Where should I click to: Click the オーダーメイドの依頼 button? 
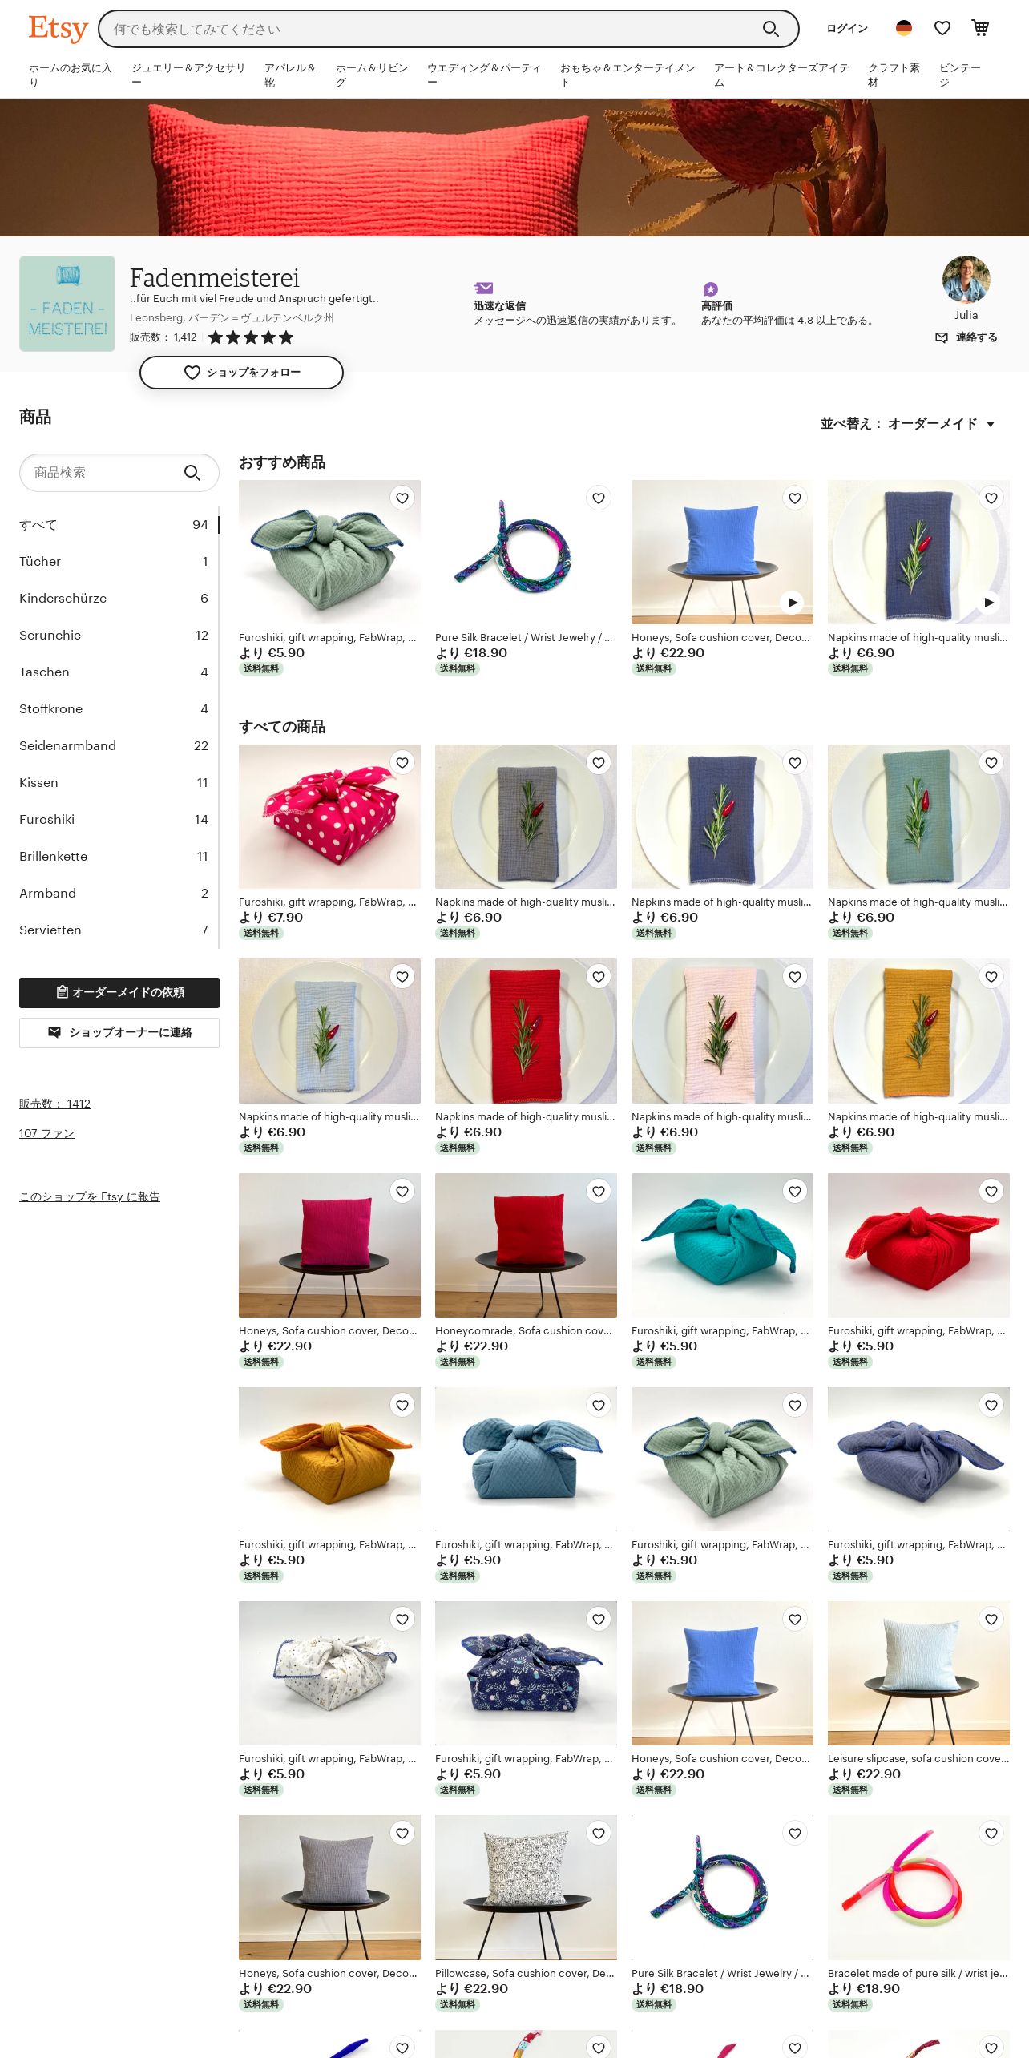click(x=119, y=993)
